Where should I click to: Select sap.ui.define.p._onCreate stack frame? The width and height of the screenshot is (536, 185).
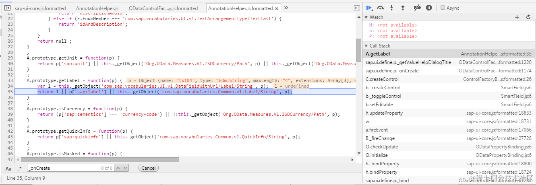(x=449, y=71)
